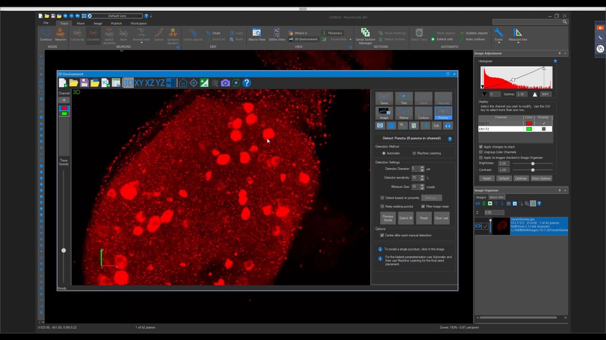Viewport: 606px width, 340px height.
Task: Select Machine Learning detection method
Action: [x=427, y=153]
